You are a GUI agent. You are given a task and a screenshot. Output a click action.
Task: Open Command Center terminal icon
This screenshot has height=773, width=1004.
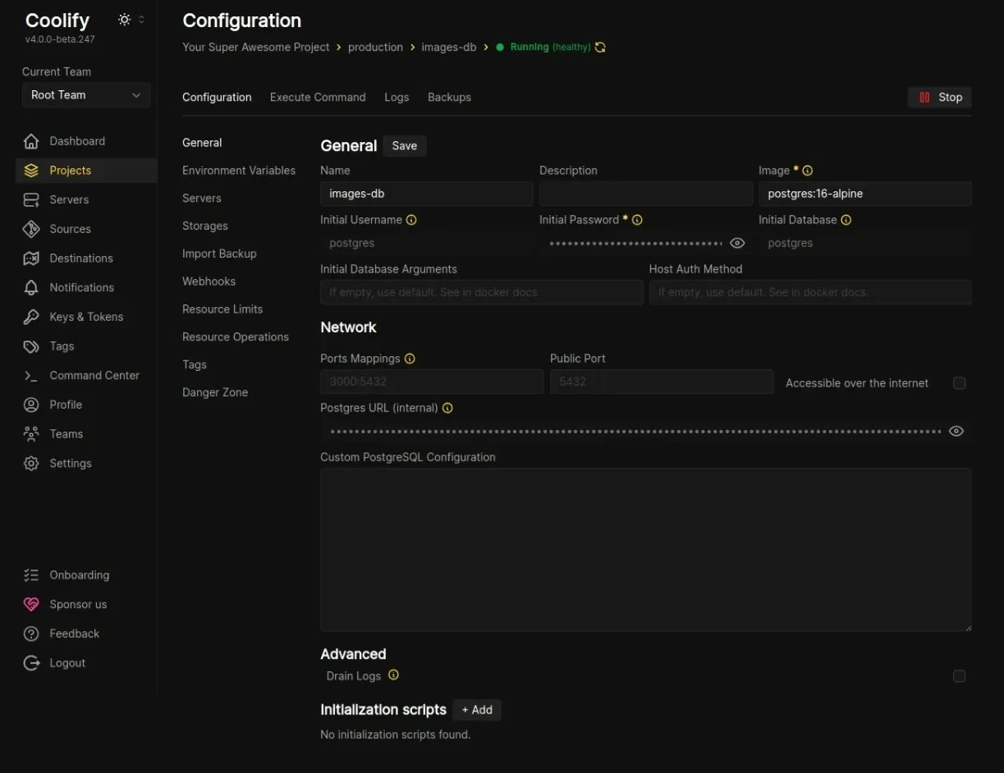[x=31, y=375]
